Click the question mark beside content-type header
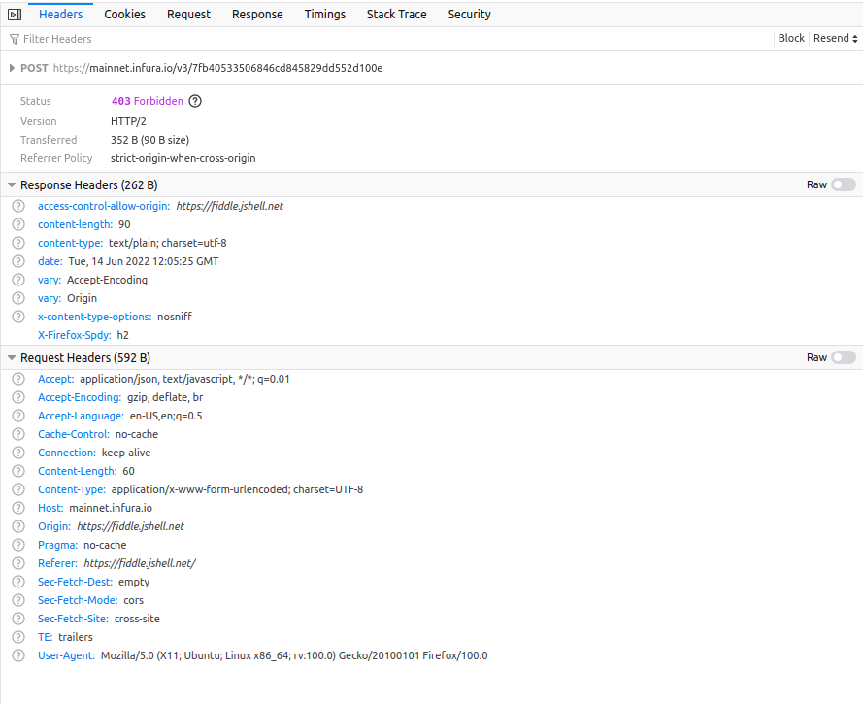This screenshot has height=704, width=863. pos(17,243)
